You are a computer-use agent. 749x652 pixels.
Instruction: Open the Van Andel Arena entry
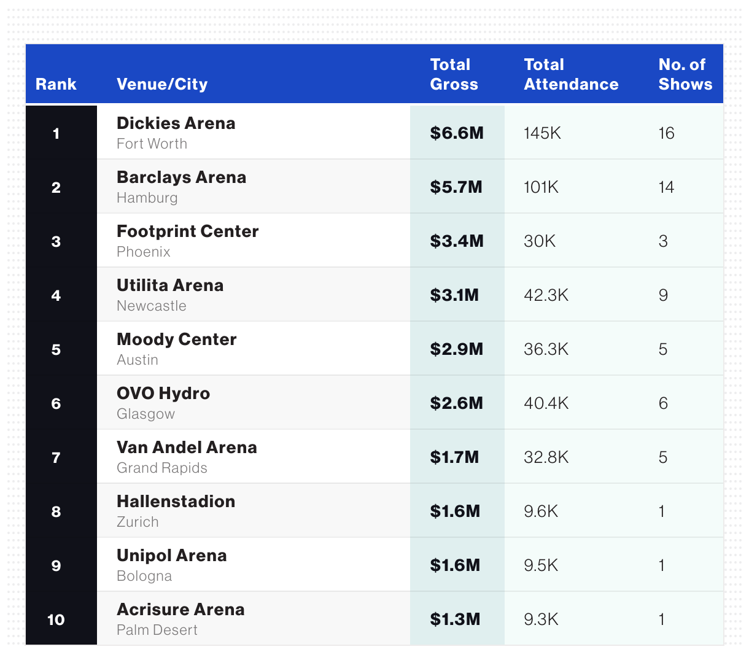point(187,448)
